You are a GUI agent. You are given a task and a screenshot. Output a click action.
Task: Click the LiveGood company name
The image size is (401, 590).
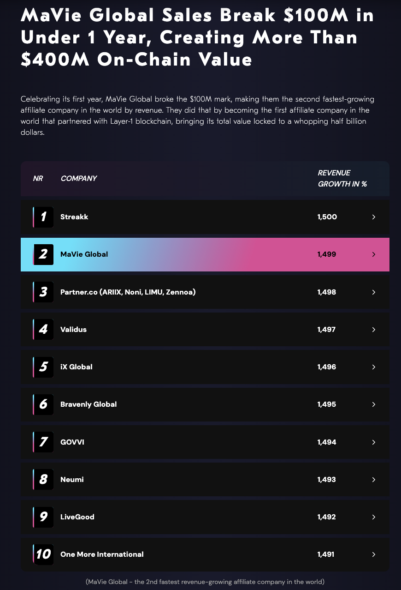77,517
